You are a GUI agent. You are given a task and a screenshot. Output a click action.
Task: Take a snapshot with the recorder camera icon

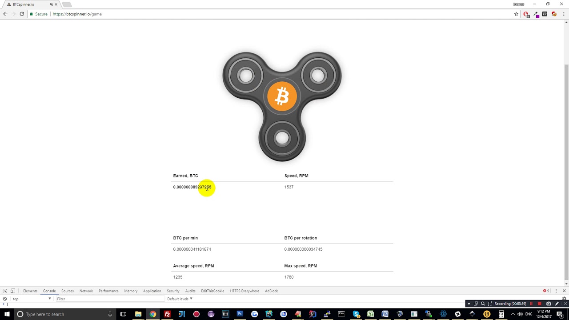pyautogui.click(x=549, y=304)
